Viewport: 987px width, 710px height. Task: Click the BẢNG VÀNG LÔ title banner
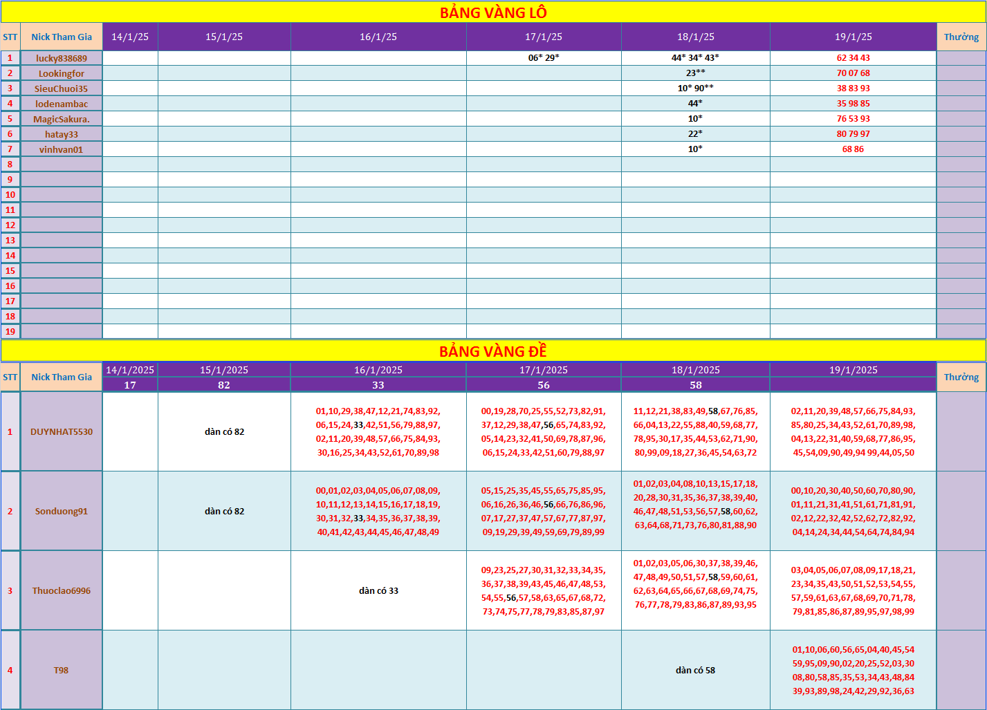point(493,12)
